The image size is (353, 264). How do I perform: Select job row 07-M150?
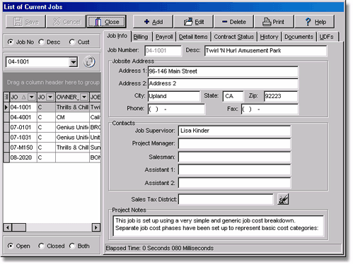(x=52, y=148)
